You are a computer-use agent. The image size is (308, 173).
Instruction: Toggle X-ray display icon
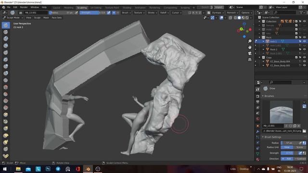(x=230, y=18)
